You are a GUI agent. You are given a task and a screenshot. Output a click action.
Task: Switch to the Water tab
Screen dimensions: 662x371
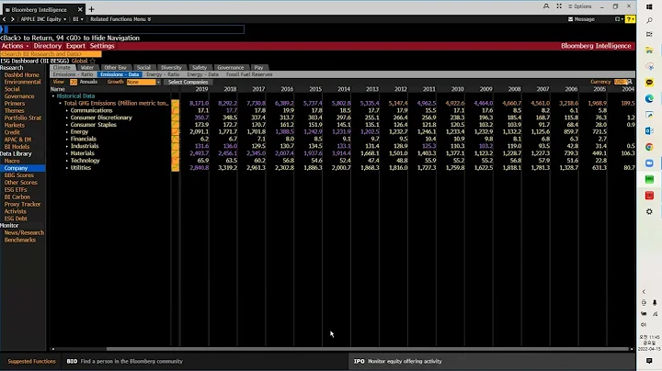point(87,67)
